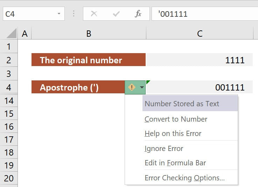Image resolution: width=258 pixels, height=187 pixels.
Task: Select Edit in Formula Bar
Action: (x=175, y=163)
